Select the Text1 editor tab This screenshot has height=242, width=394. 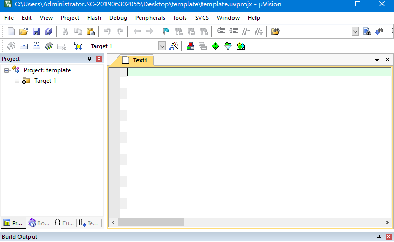point(135,60)
